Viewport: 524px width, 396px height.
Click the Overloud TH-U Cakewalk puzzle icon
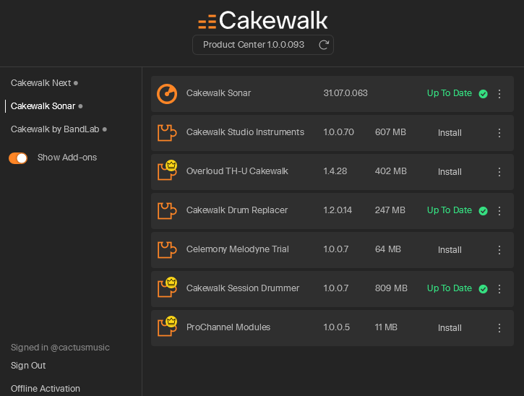(x=167, y=171)
